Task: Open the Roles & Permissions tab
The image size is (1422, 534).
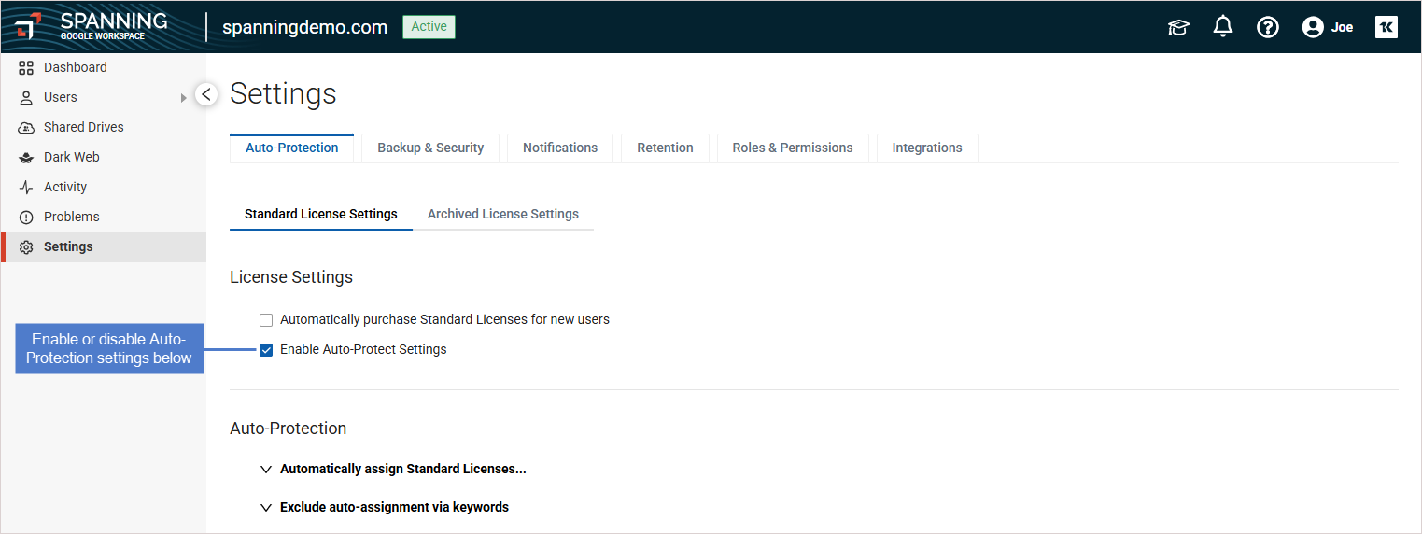Action: click(792, 148)
